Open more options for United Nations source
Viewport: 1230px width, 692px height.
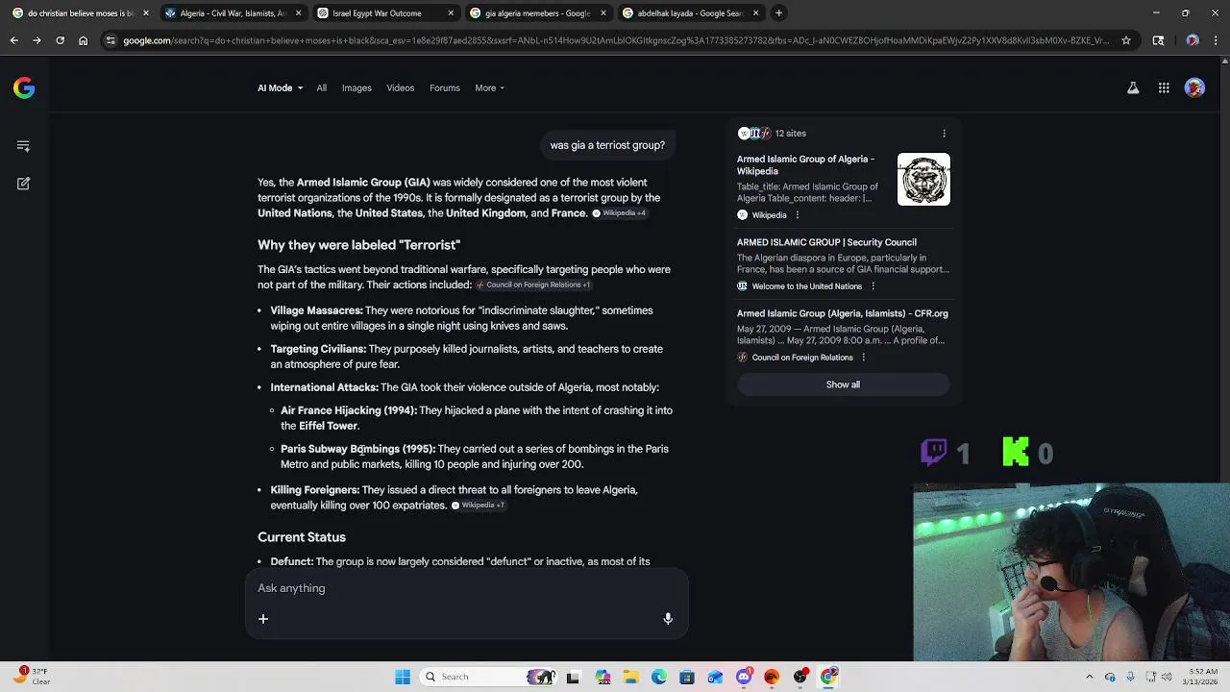pos(873,286)
